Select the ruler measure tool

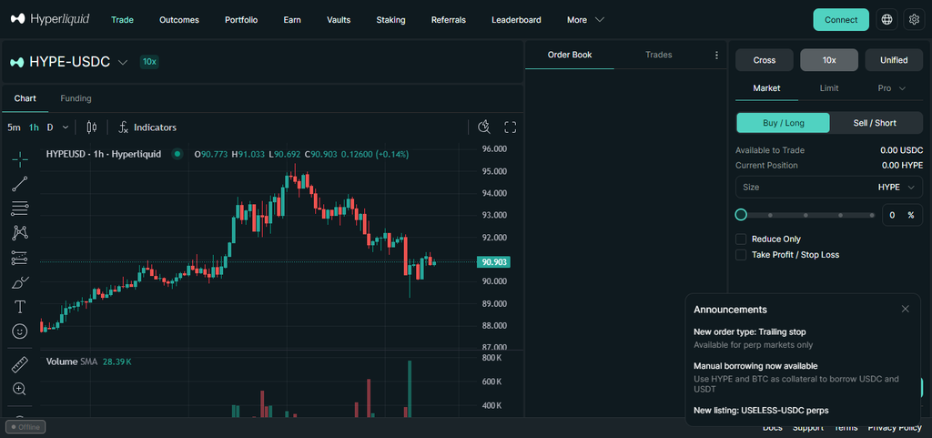(20, 364)
